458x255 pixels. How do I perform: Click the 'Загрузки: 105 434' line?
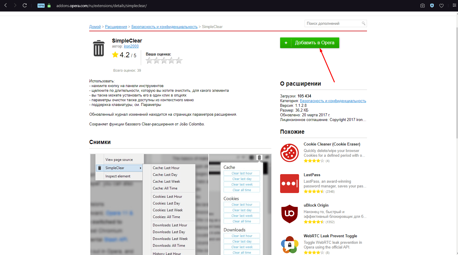(x=295, y=96)
